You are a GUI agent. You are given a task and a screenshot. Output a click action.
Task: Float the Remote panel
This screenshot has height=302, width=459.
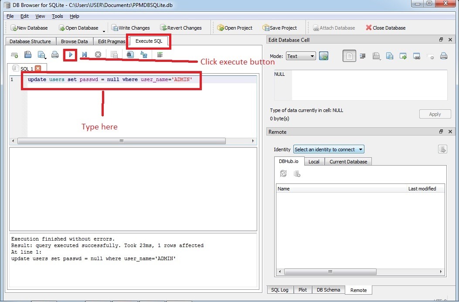click(441, 132)
